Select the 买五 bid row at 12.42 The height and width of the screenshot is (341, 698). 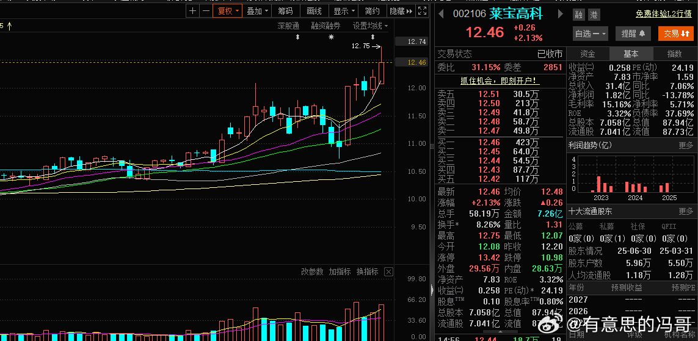[500, 179]
